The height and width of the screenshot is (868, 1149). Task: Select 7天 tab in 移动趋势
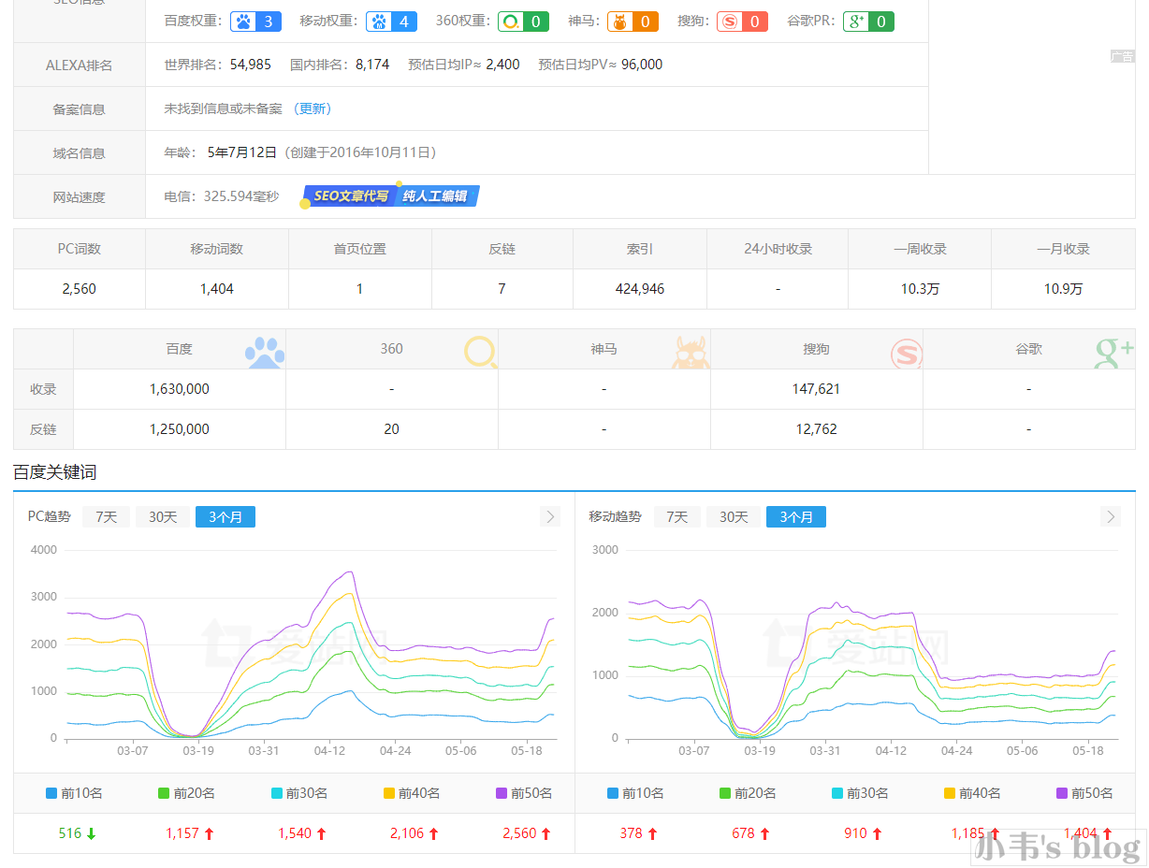point(677,516)
